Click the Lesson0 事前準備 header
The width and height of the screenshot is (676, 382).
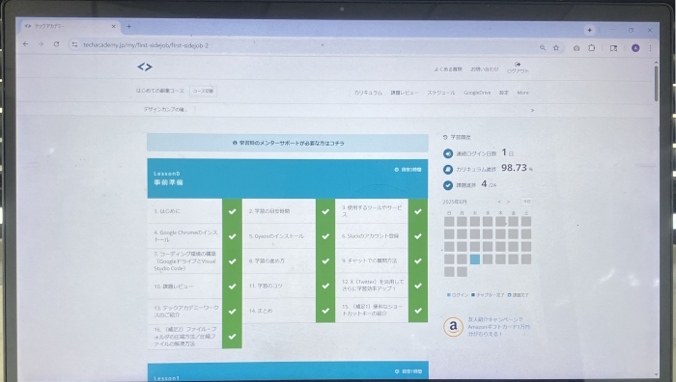tap(288, 178)
